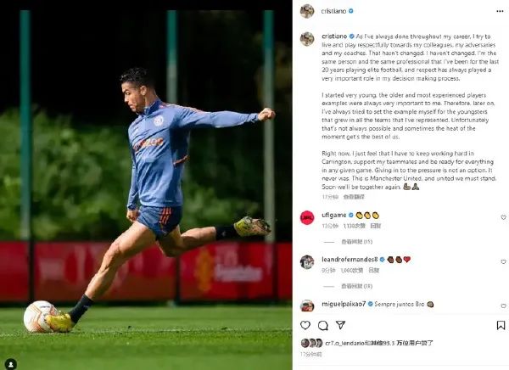View translation of the caption
This screenshot has width=509, height=370.
pos(354,197)
